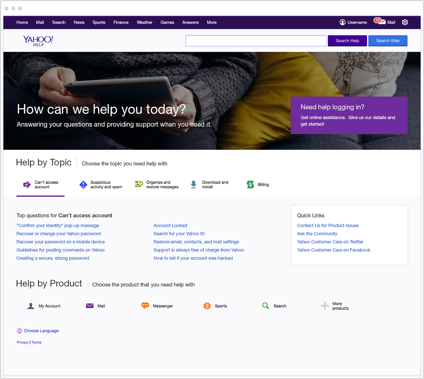Click the Download and install arrow icon
The image size is (424, 379).
point(193,185)
